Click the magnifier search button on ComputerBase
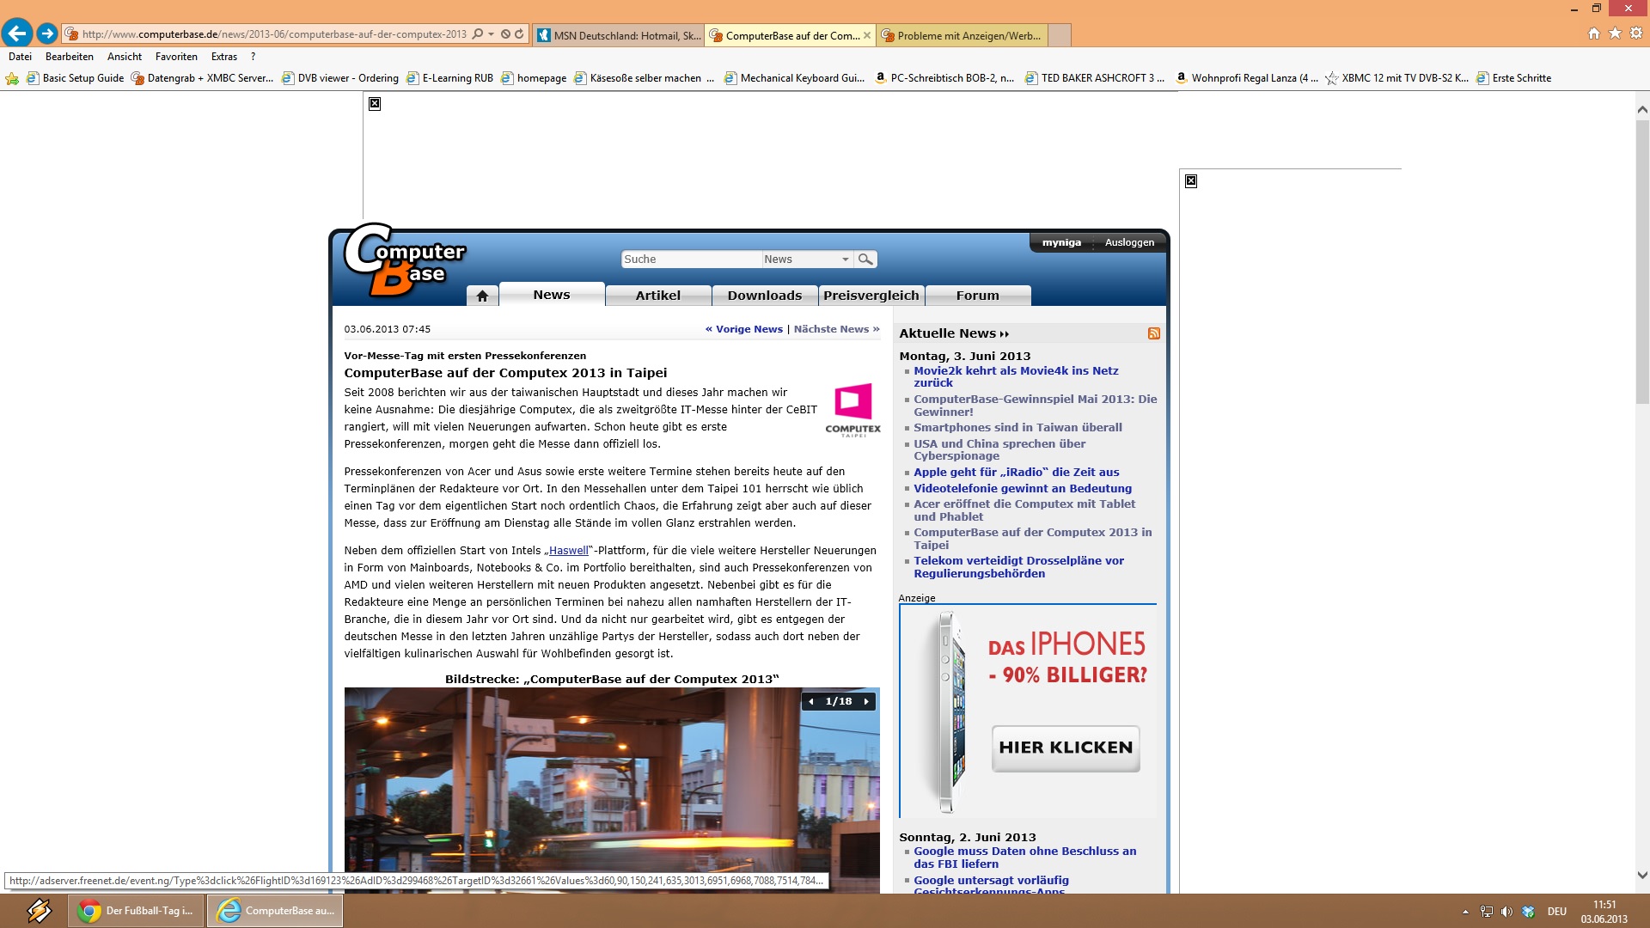1650x928 pixels. [x=865, y=259]
